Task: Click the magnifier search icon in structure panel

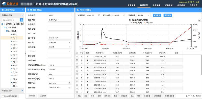Action: (22, 20)
